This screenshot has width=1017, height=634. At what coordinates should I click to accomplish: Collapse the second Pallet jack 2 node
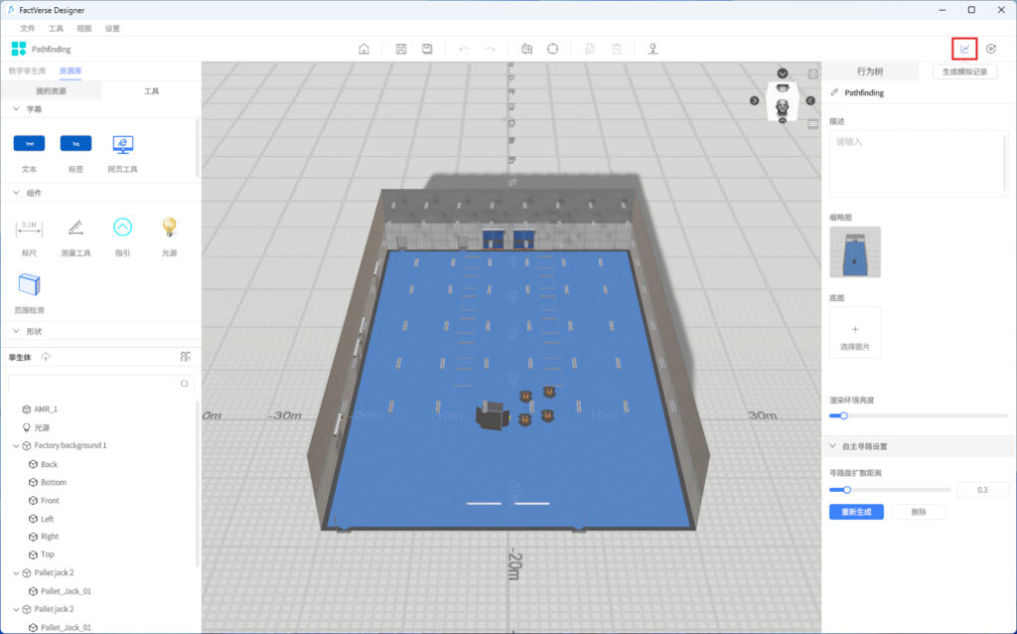pos(16,609)
